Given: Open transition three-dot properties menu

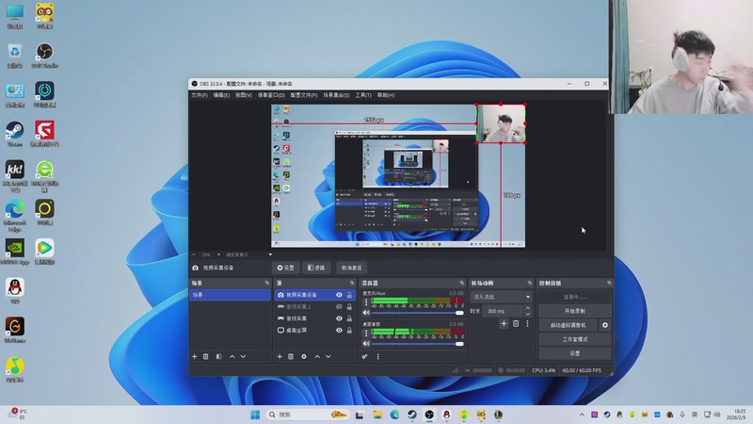Looking at the screenshot, I should pos(527,323).
